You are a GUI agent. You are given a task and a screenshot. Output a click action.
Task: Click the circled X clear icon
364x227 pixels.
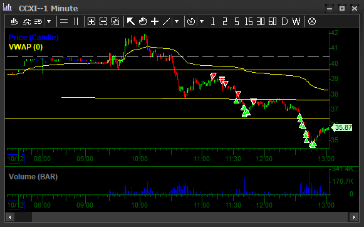pyautogui.click(x=312, y=21)
